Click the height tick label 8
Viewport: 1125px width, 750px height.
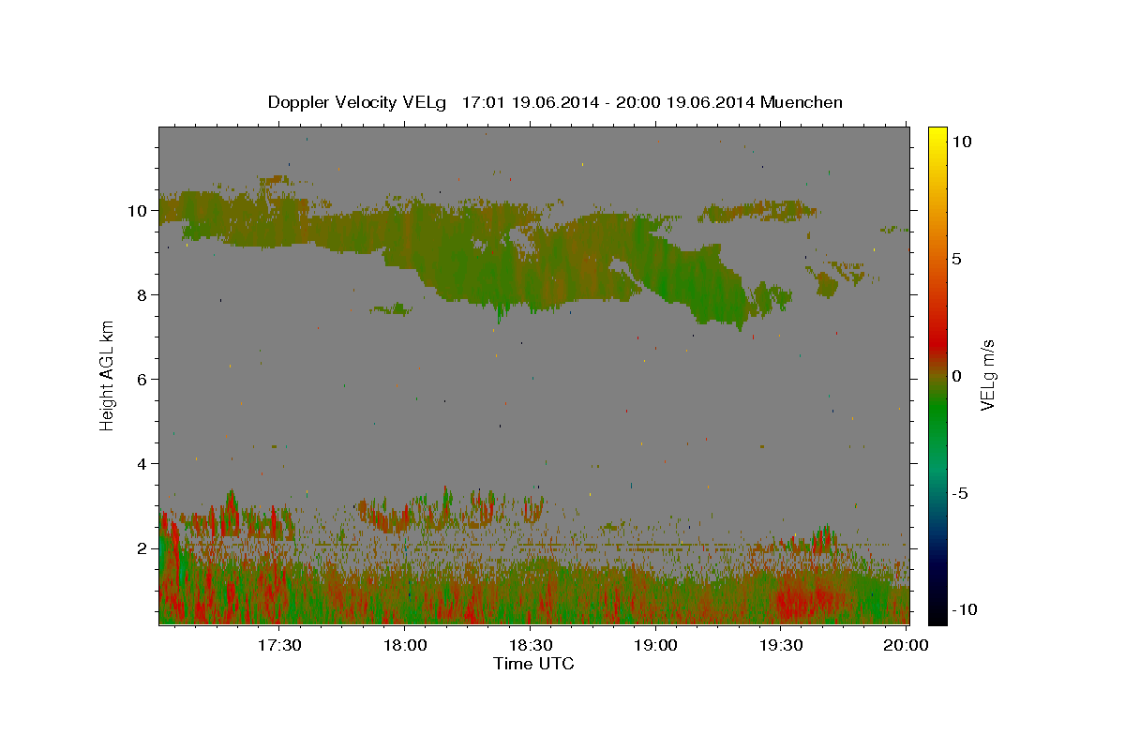pyautogui.click(x=143, y=295)
